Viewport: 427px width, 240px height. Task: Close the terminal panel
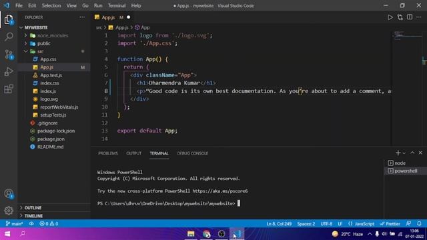point(420,153)
